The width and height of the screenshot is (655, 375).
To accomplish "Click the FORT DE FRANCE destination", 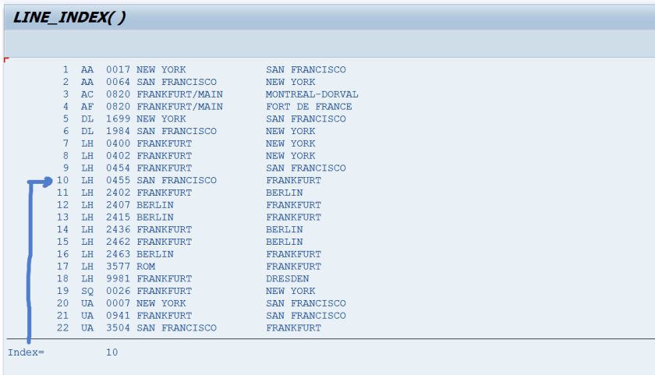I will click(309, 107).
